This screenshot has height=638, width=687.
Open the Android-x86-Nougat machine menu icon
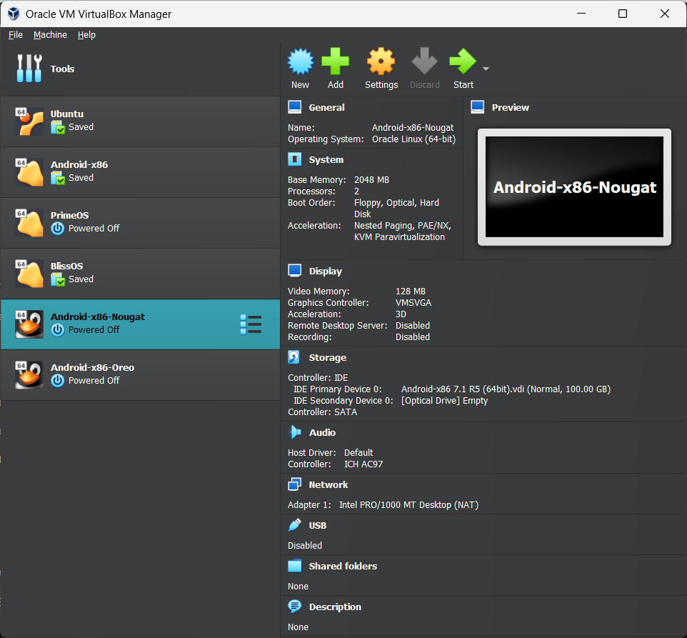[x=251, y=324]
